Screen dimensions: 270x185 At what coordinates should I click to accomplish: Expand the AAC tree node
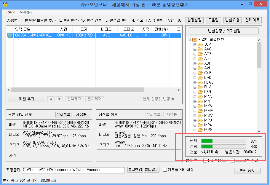pos(195,49)
